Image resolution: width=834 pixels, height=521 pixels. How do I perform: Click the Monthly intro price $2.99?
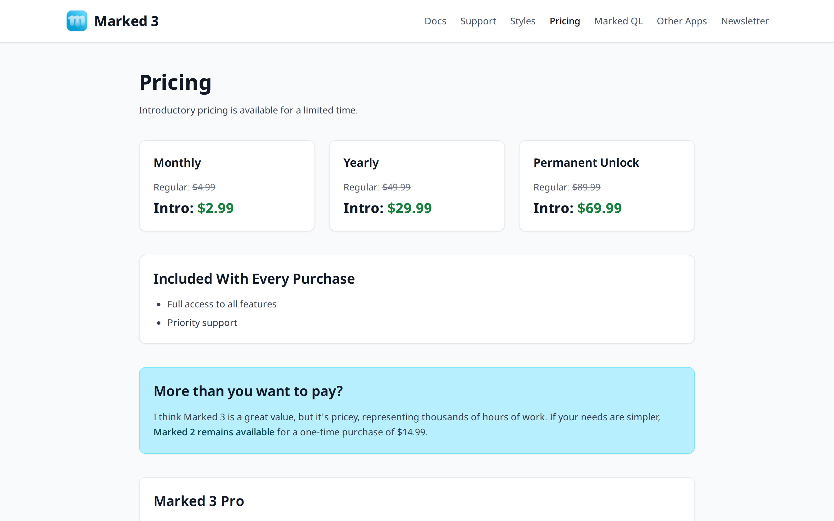click(215, 208)
